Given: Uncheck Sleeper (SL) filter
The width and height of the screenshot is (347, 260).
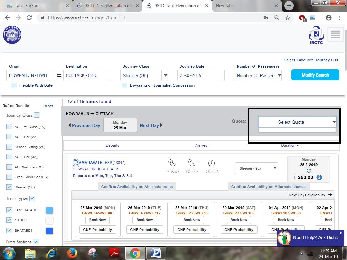Looking at the screenshot, I should [9, 187].
